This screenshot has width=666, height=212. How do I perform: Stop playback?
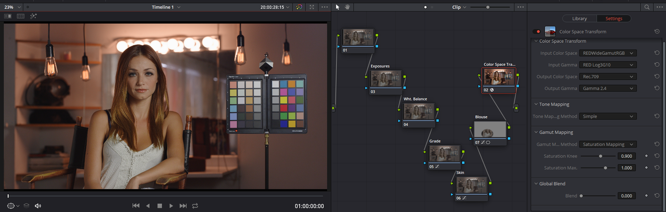(x=160, y=206)
